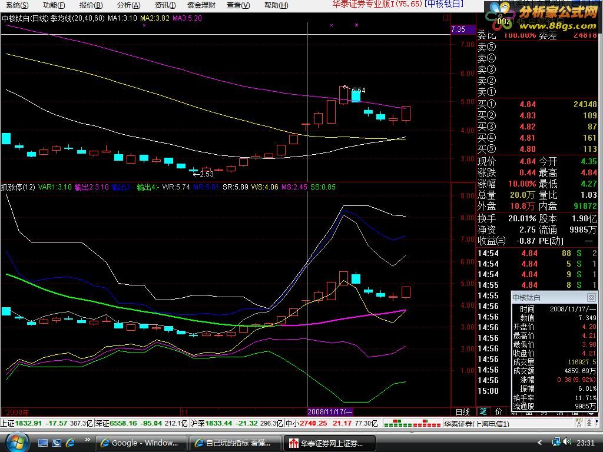Viewport: 603px width, 452px height.
Task: Click the 沪深 1833.44 index entry
Action: coord(237,423)
